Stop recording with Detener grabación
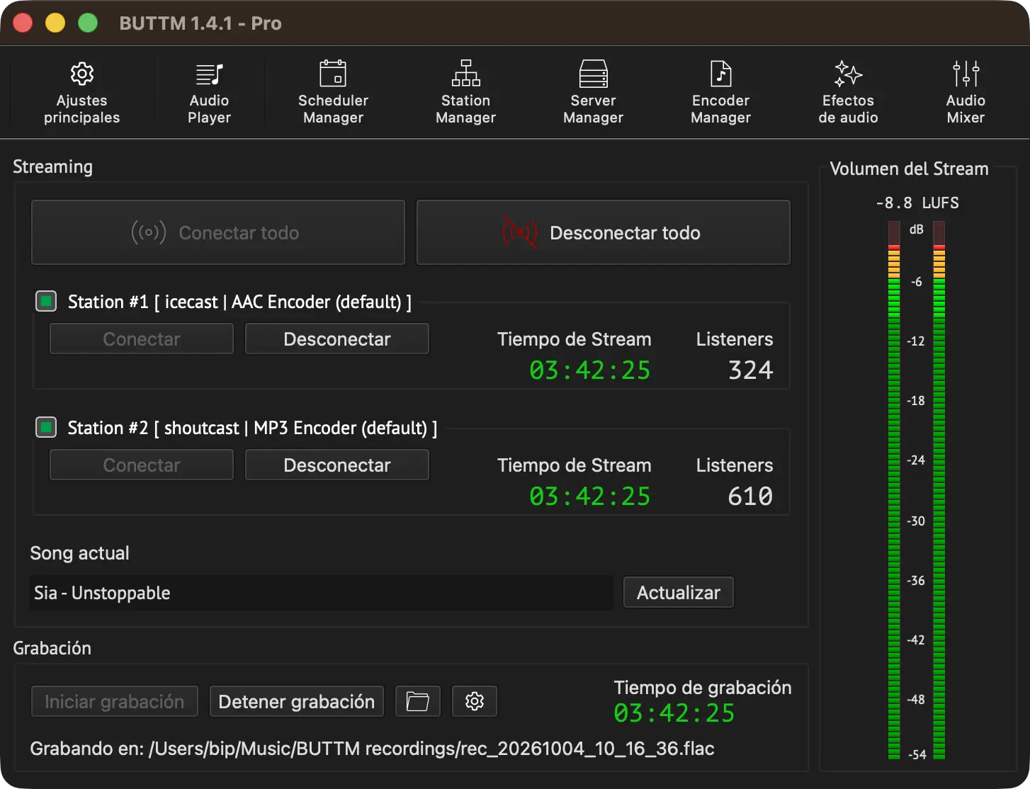This screenshot has height=789, width=1030. tap(297, 701)
